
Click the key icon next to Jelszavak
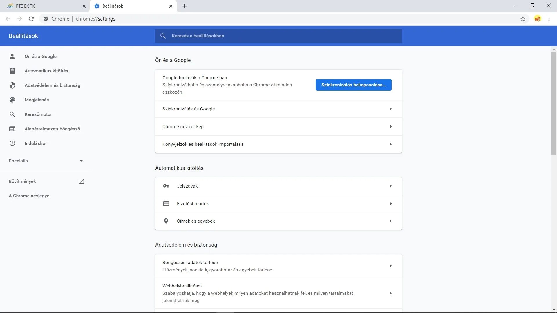click(166, 186)
